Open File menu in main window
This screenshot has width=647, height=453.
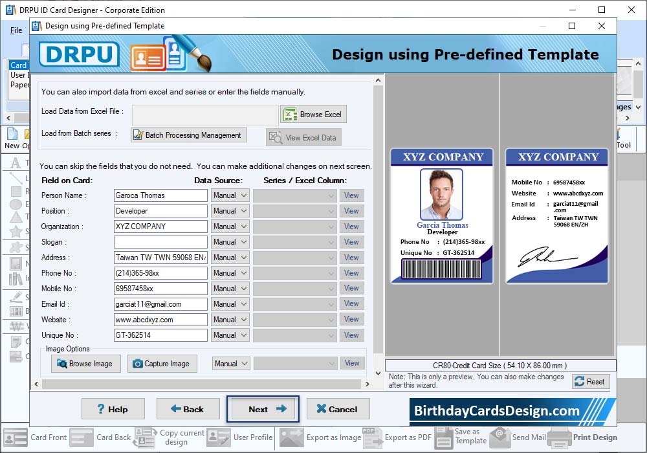pos(16,30)
